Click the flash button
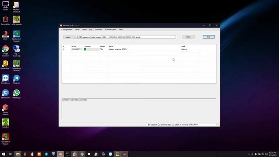This screenshot has width=279, height=157. [208, 37]
